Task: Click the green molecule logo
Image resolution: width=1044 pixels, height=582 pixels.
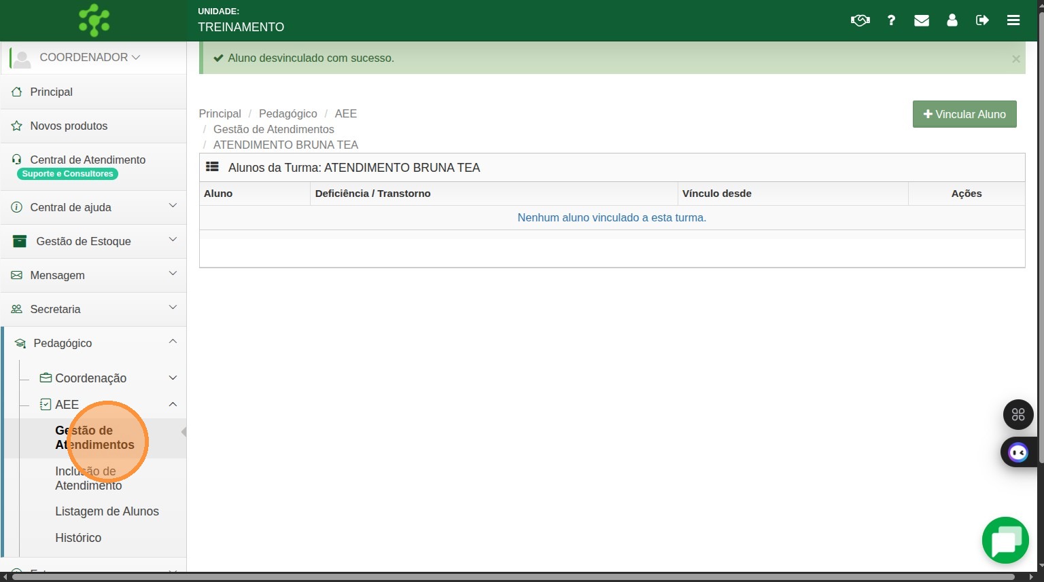Action: (x=94, y=20)
